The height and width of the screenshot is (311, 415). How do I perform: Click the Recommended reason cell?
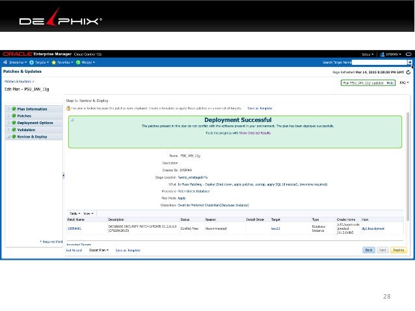216,229
